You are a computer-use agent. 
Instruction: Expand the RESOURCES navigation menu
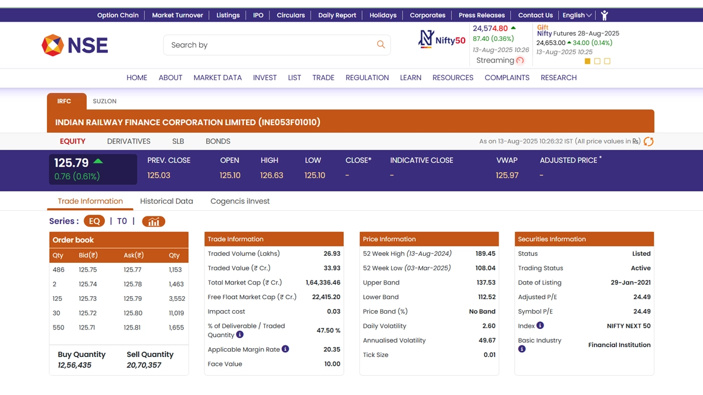tap(452, 77)
